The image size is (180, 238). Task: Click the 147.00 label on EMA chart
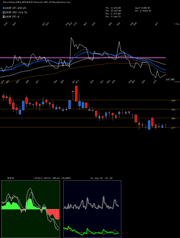(x=170, y=79)
